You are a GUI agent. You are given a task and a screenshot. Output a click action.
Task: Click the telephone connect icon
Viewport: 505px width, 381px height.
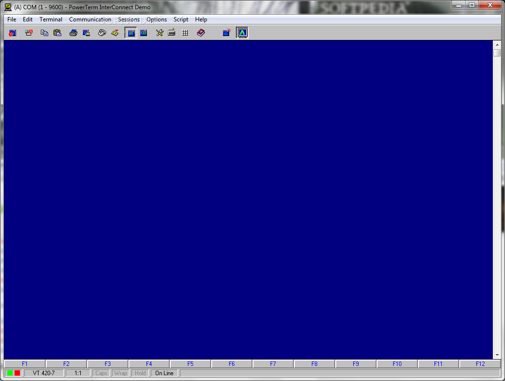click(102, 33)
